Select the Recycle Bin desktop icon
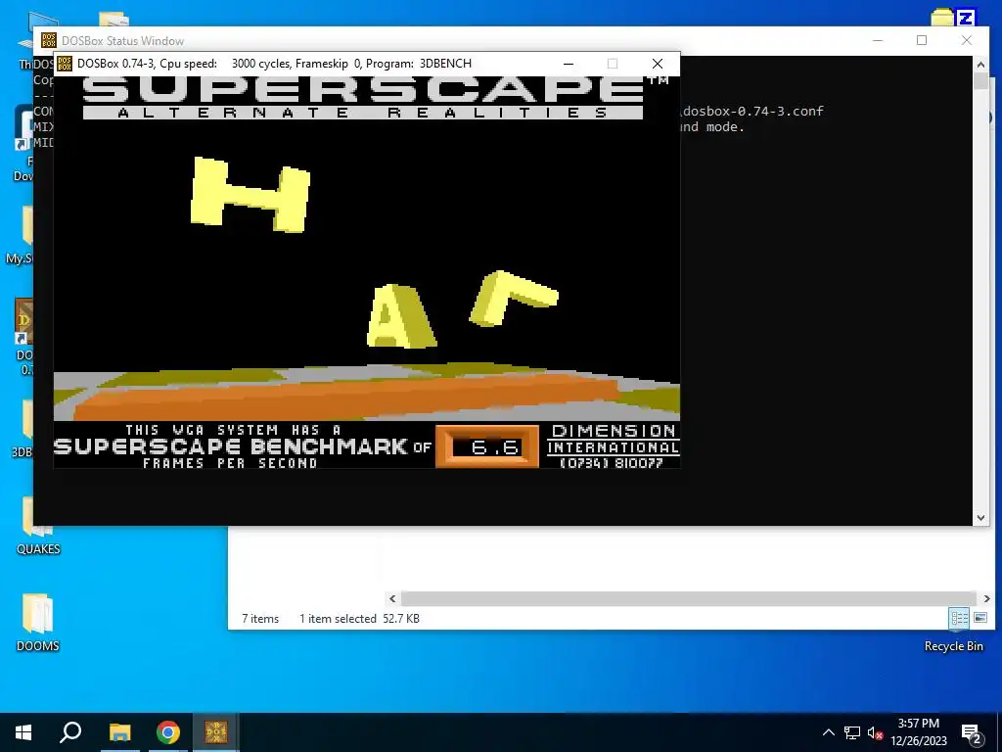This screenshot has width=1002, height=752. click(x=953, y=646)
